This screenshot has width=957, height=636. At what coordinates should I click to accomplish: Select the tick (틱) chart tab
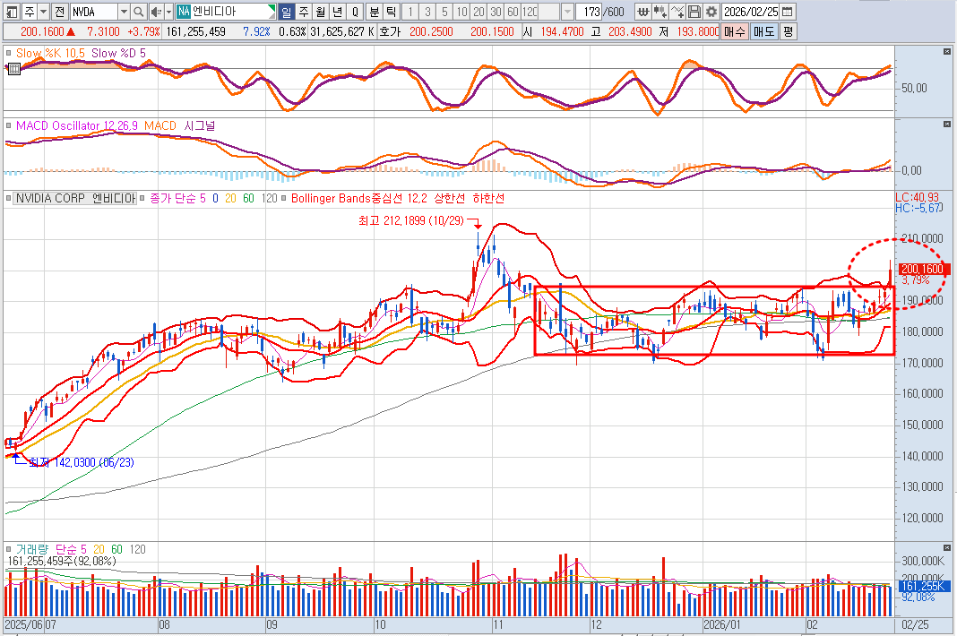391,12
